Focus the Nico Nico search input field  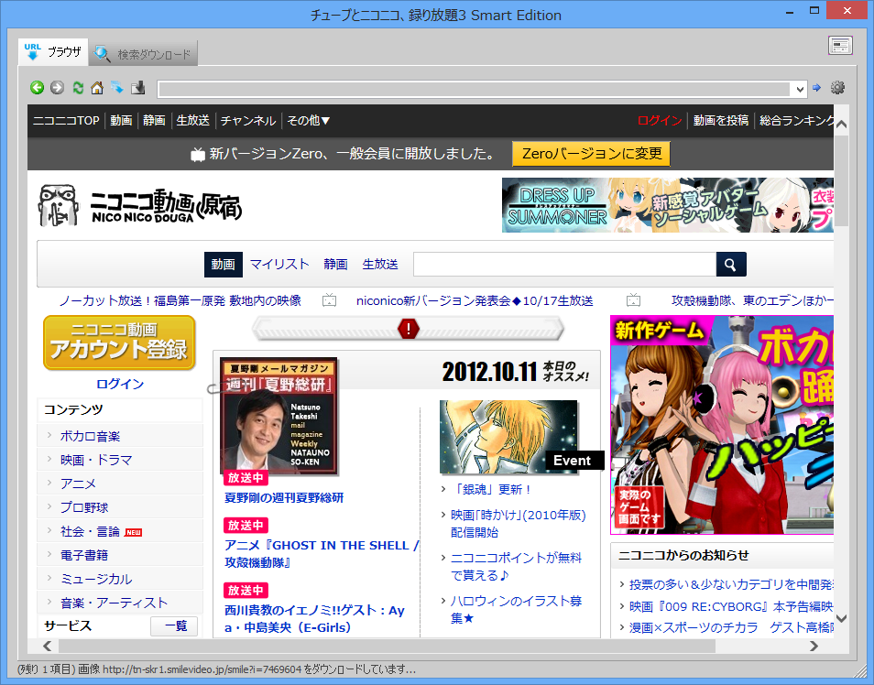[x=564, y=264]
